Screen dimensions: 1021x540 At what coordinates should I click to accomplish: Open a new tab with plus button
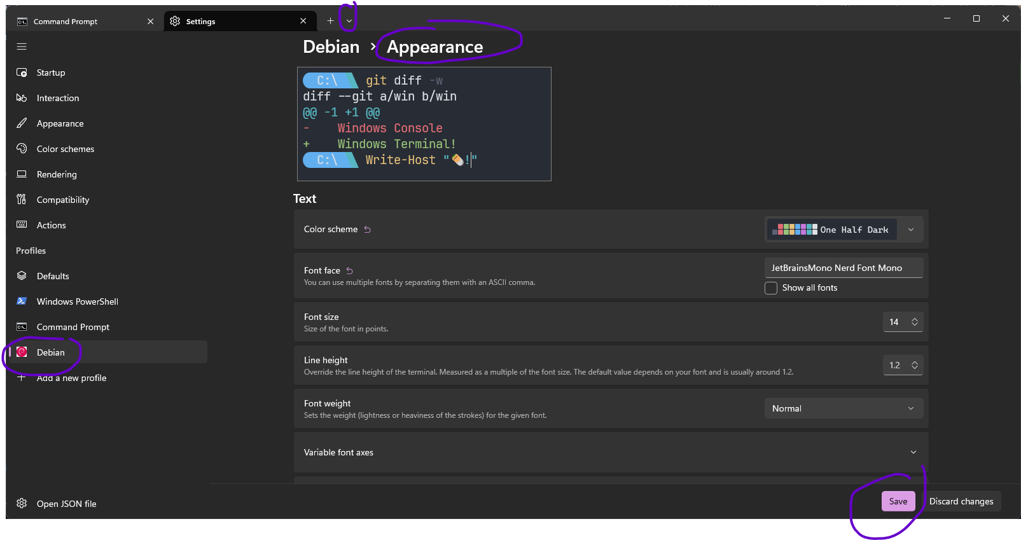330,21
